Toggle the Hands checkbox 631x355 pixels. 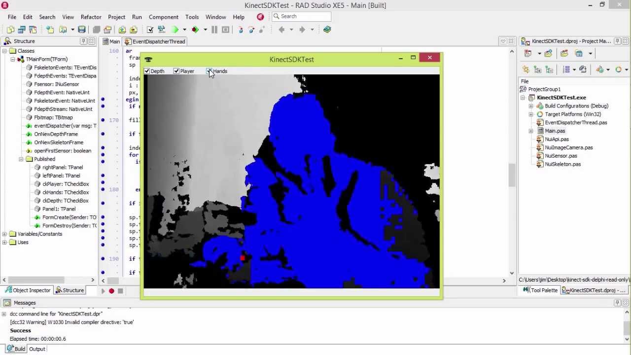tap(209, 71)
